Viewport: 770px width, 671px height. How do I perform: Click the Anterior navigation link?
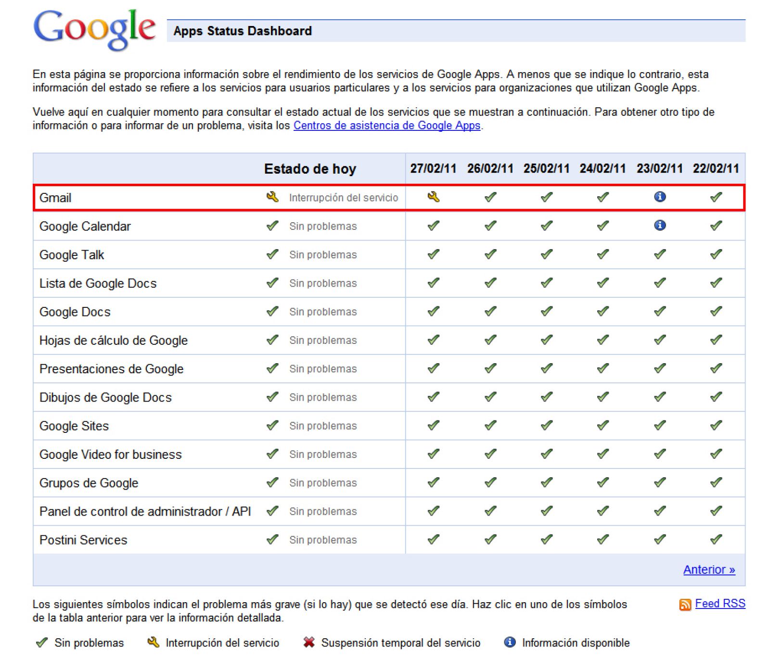tap(709, 570)
